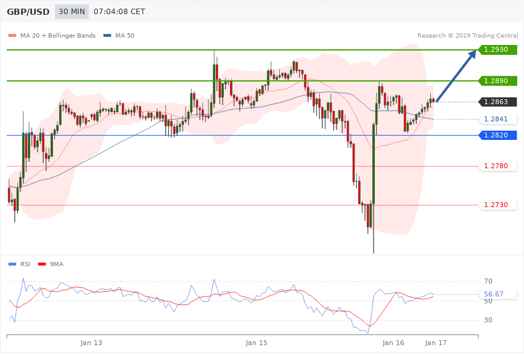Click the Jan 17 date axis label
Viewport: 524px width, 355px height.
436,343
